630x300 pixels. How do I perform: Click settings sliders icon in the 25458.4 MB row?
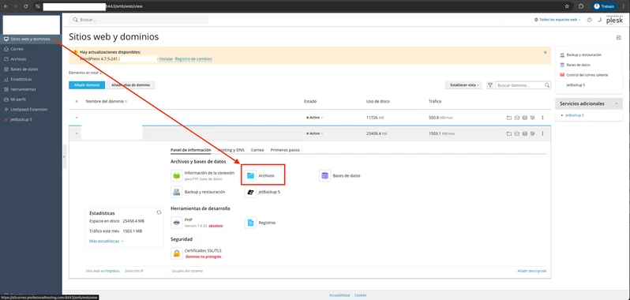532,133
